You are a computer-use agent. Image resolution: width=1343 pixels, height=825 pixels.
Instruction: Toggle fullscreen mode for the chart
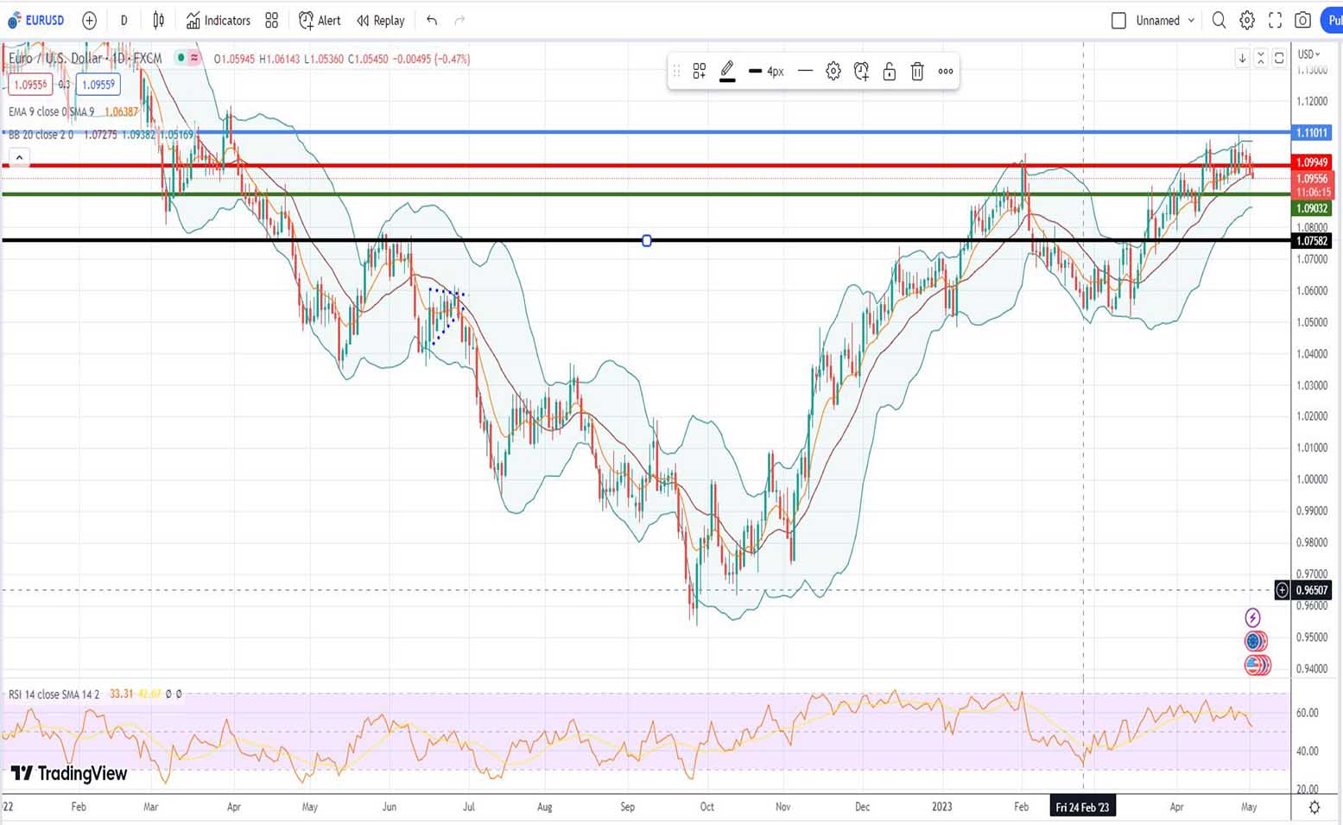[x=1275, y=20]
